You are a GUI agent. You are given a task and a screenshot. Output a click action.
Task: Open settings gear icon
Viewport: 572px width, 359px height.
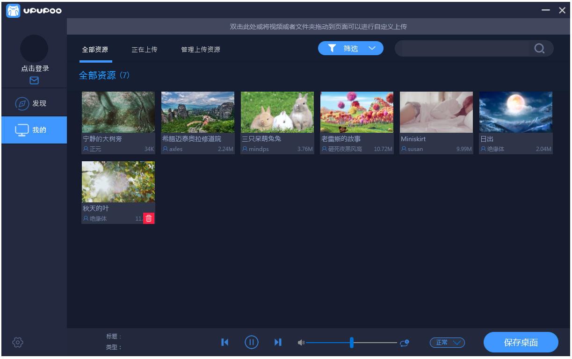pos(18,342)
